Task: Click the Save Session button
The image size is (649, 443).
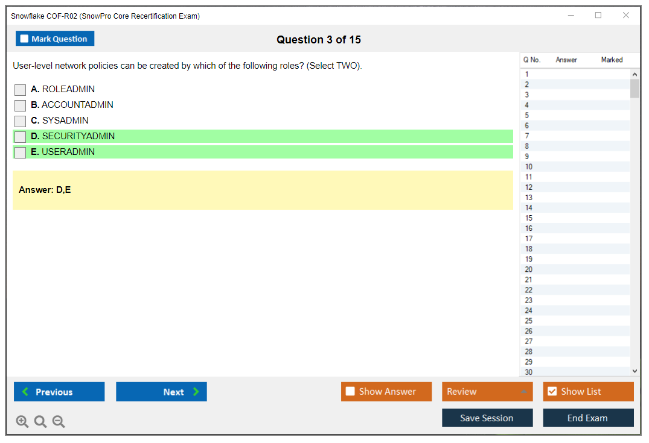Action: (x=487, y=418)
